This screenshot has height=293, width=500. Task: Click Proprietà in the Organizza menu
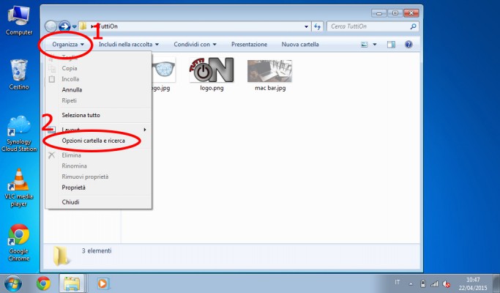point(73,188)
